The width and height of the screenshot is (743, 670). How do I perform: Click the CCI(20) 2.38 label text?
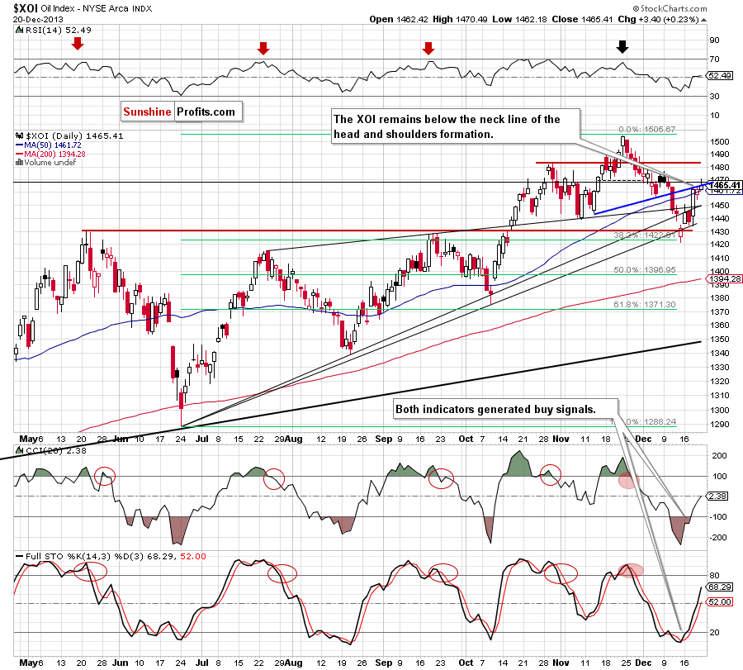[55, 450]
